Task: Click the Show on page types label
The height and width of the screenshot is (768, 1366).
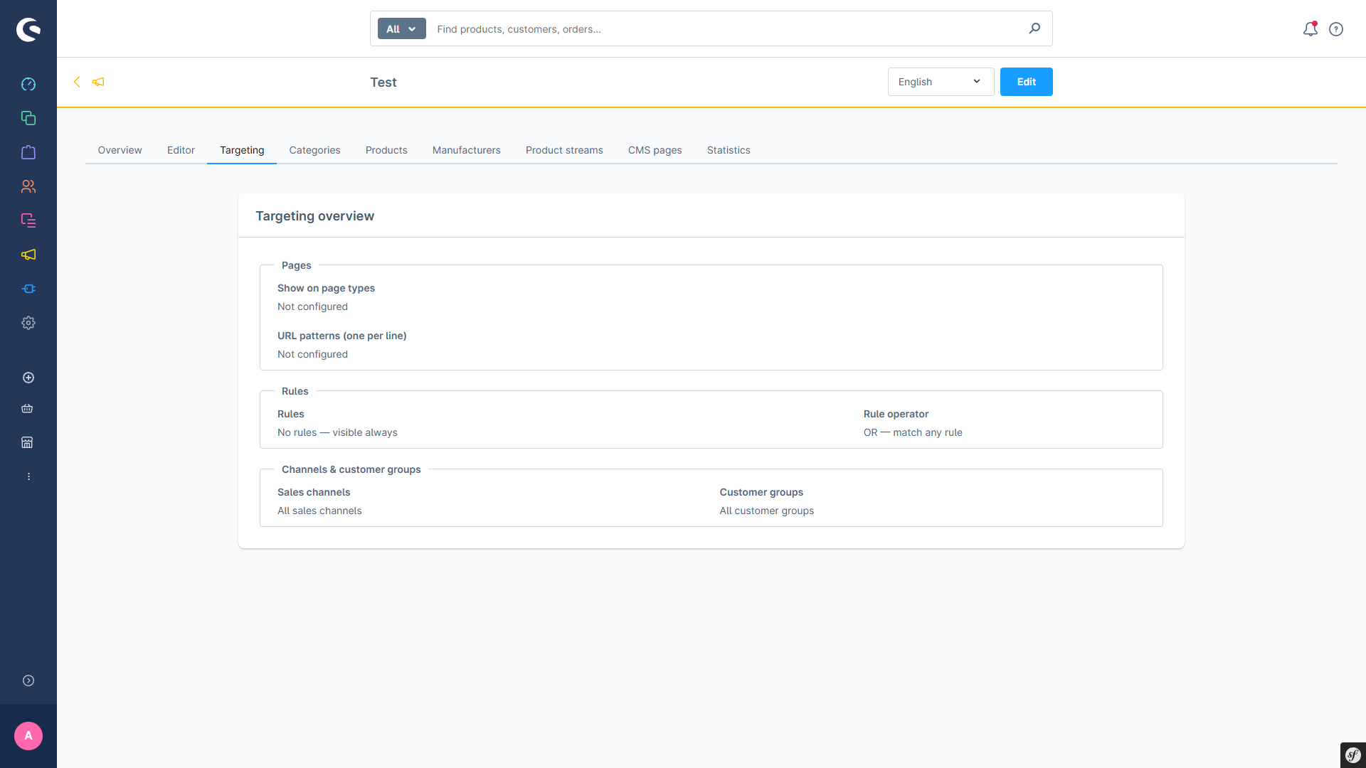Action: pos(326,288)
